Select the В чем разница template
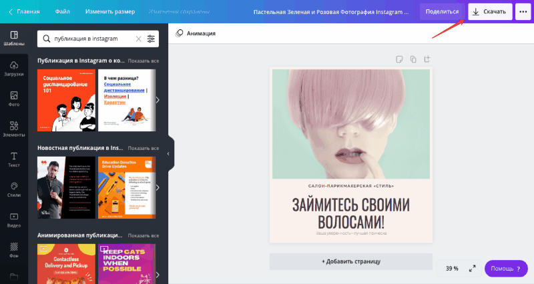 tap(127, 101)
